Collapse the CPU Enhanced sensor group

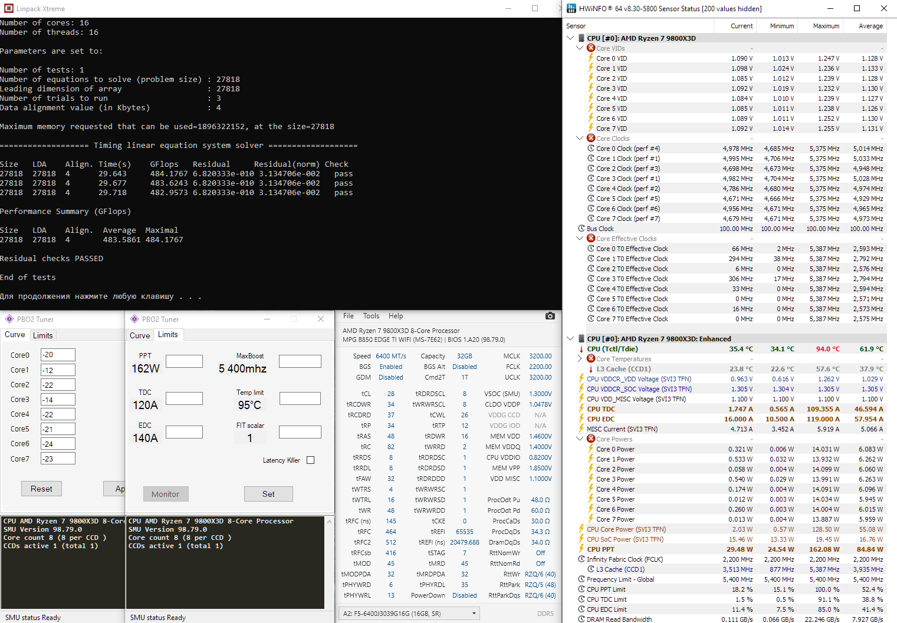click(570, 338)
